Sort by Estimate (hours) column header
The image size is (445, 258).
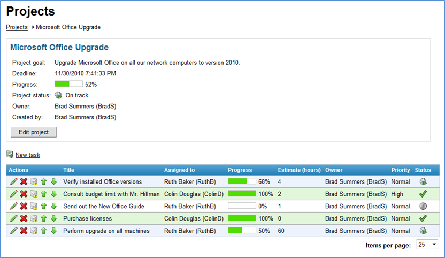pos(299,170)
